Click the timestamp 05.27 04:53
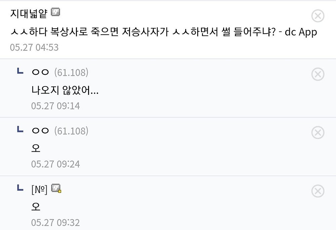336x230 pixels. click(x=34, y=47)
